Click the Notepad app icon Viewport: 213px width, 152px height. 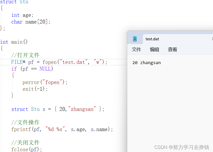135,39
